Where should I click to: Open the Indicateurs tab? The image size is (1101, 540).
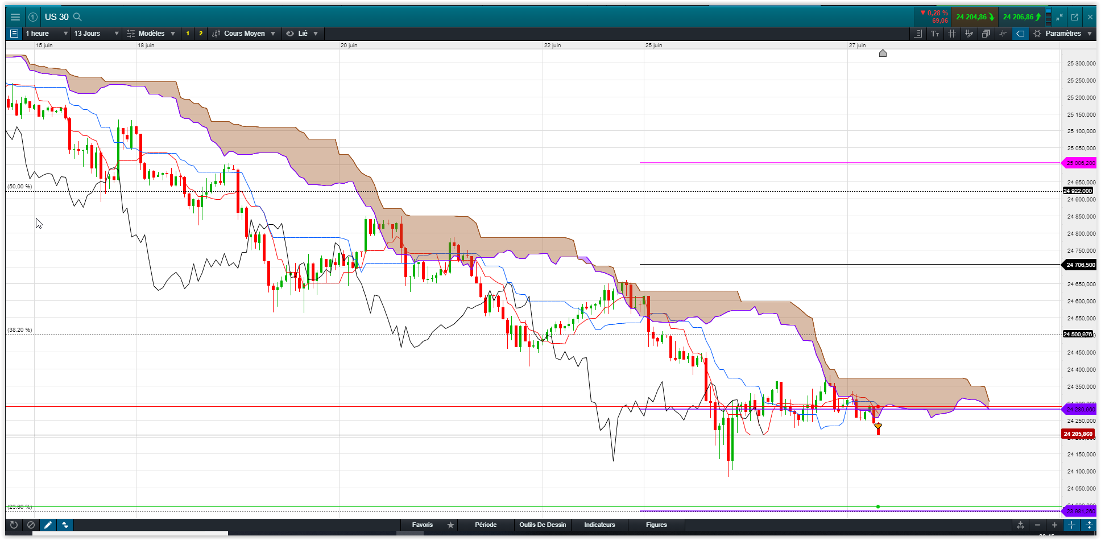point(599,525)
